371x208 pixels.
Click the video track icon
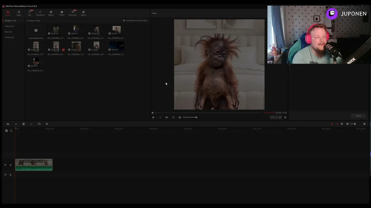(x=5, y=165)
